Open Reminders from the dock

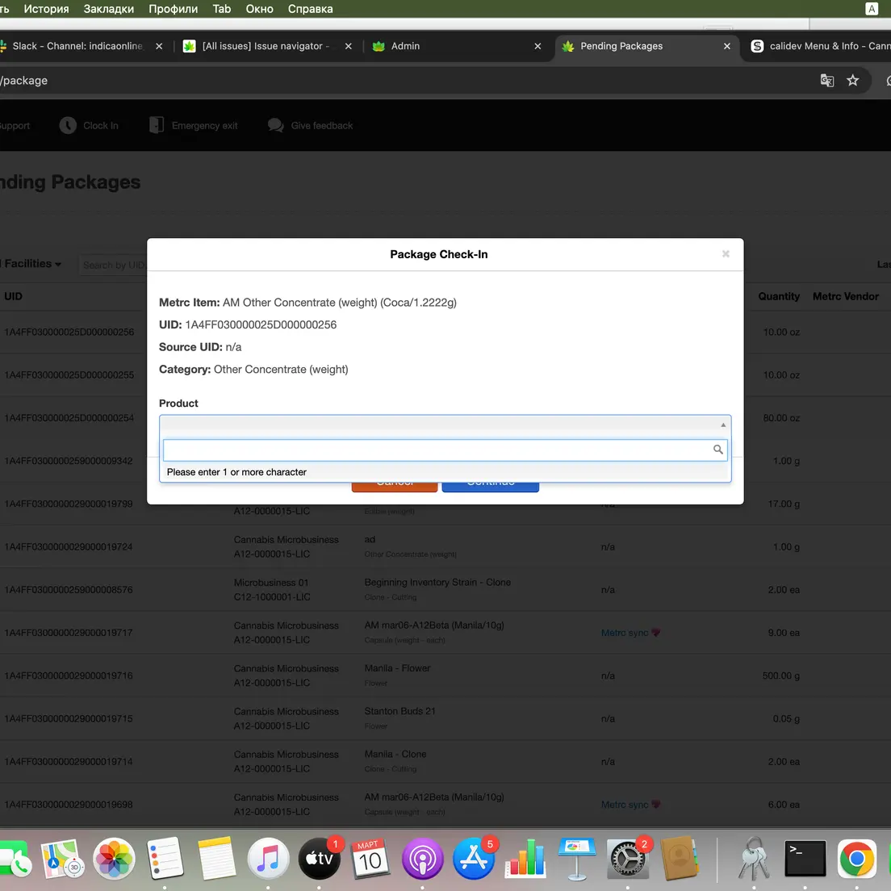[165, 859]
